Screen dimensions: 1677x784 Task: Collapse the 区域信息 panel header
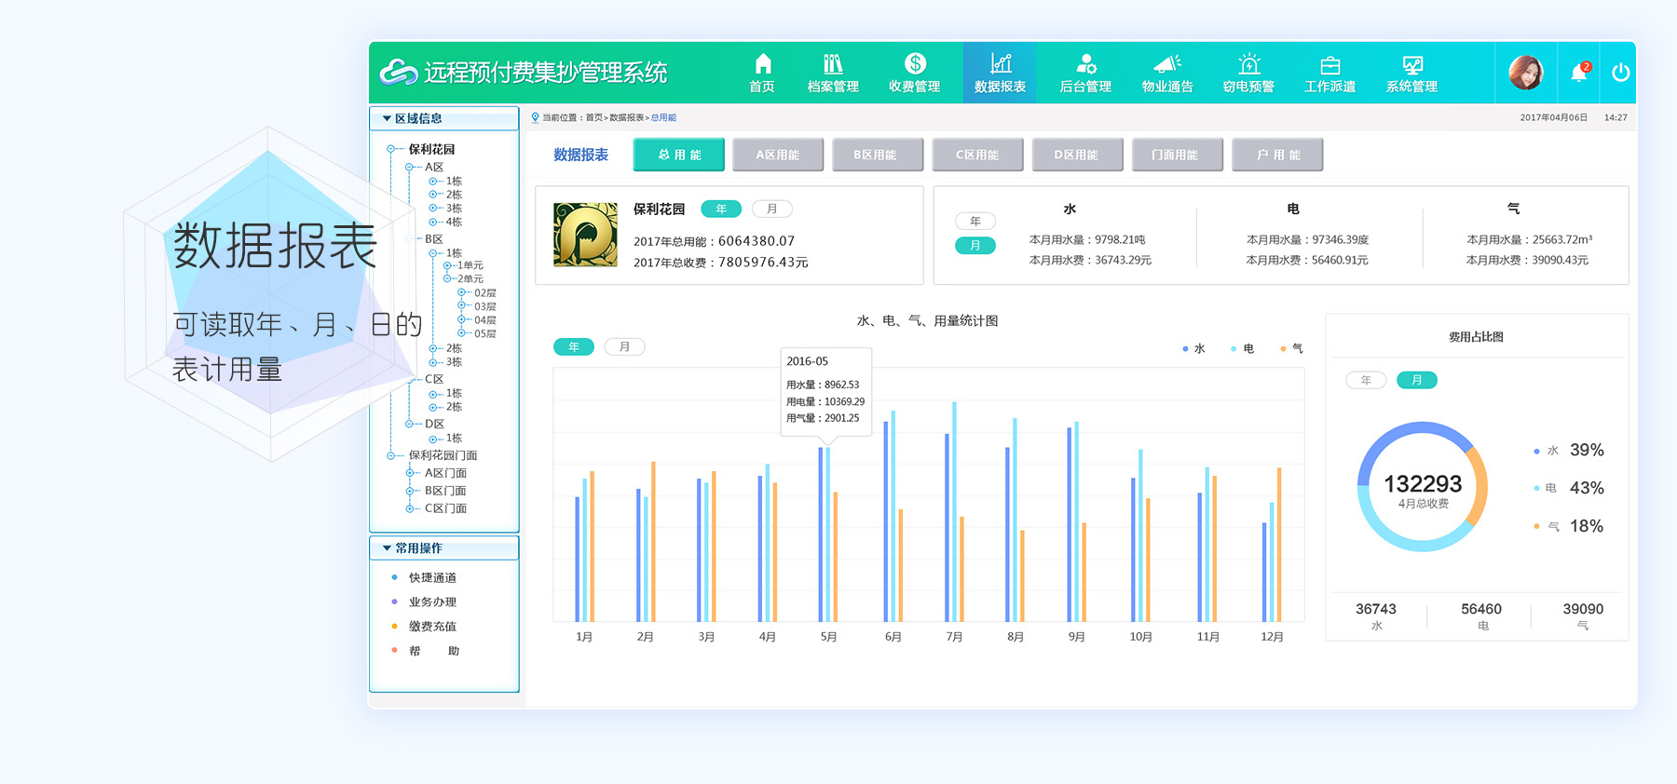coord(387,118)
